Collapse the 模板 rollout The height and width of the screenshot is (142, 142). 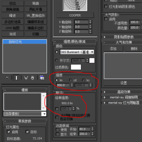[25, 90]
